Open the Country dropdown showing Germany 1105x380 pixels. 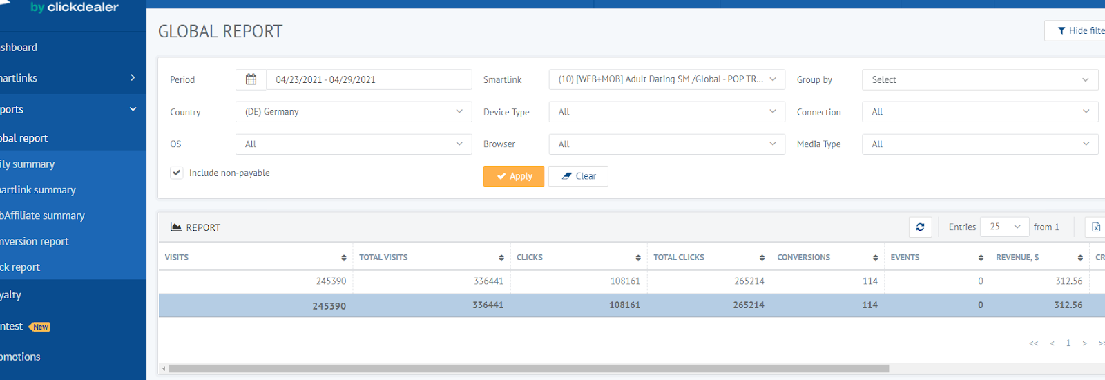[353, 112]
